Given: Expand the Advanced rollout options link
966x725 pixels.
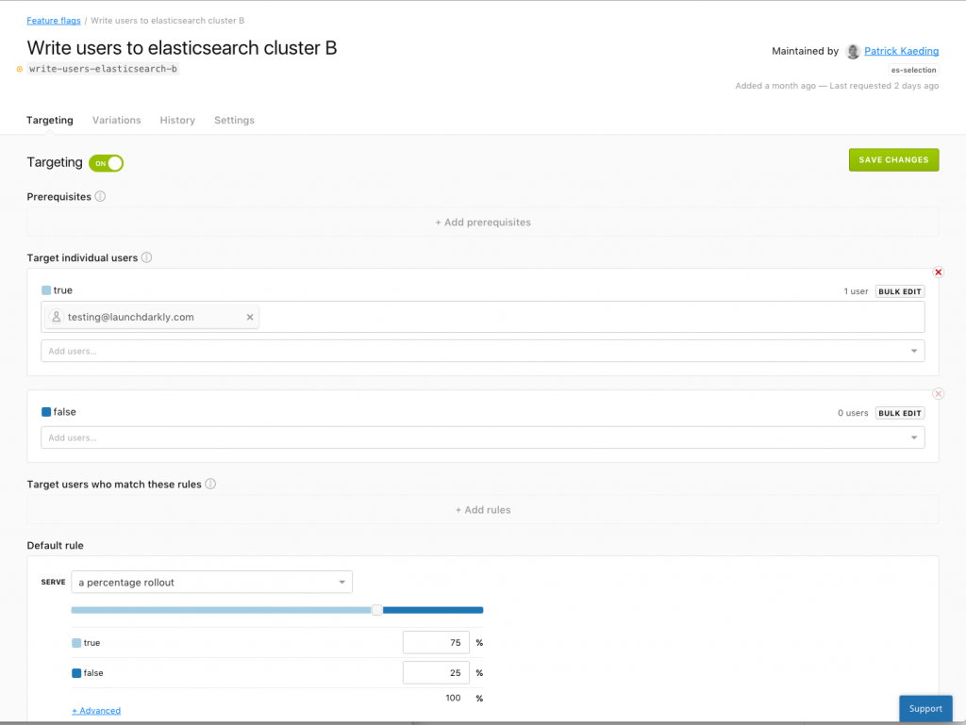Looking at the screenshot, I should click(x=96, y=710).
